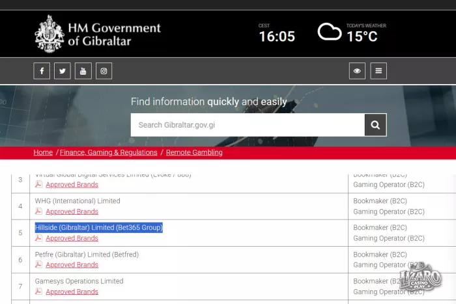Go to Home breadcrumb
Viewport: 456px width, 304px height.
(43, 152)
